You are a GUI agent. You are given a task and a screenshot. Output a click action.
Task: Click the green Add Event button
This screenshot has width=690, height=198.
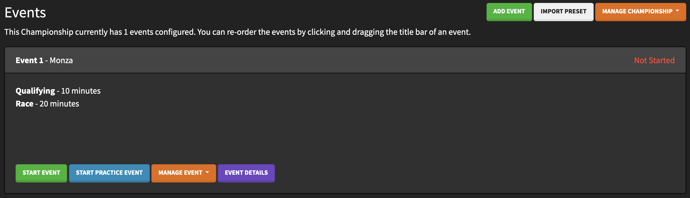509,12
